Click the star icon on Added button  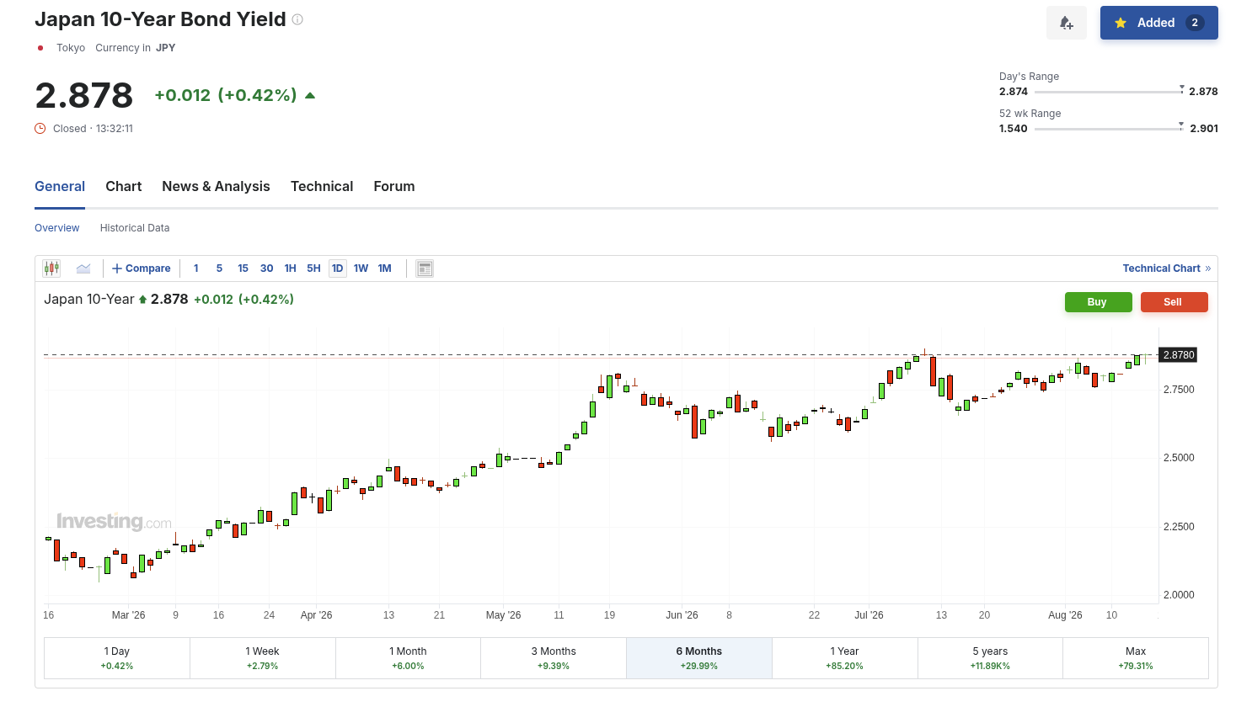1121,23
